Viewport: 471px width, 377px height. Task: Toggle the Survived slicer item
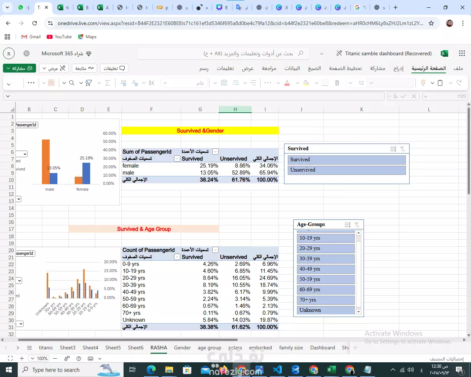click(x=347, y=159)
